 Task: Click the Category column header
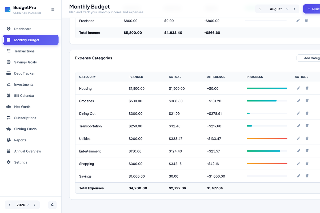(87, 77)
